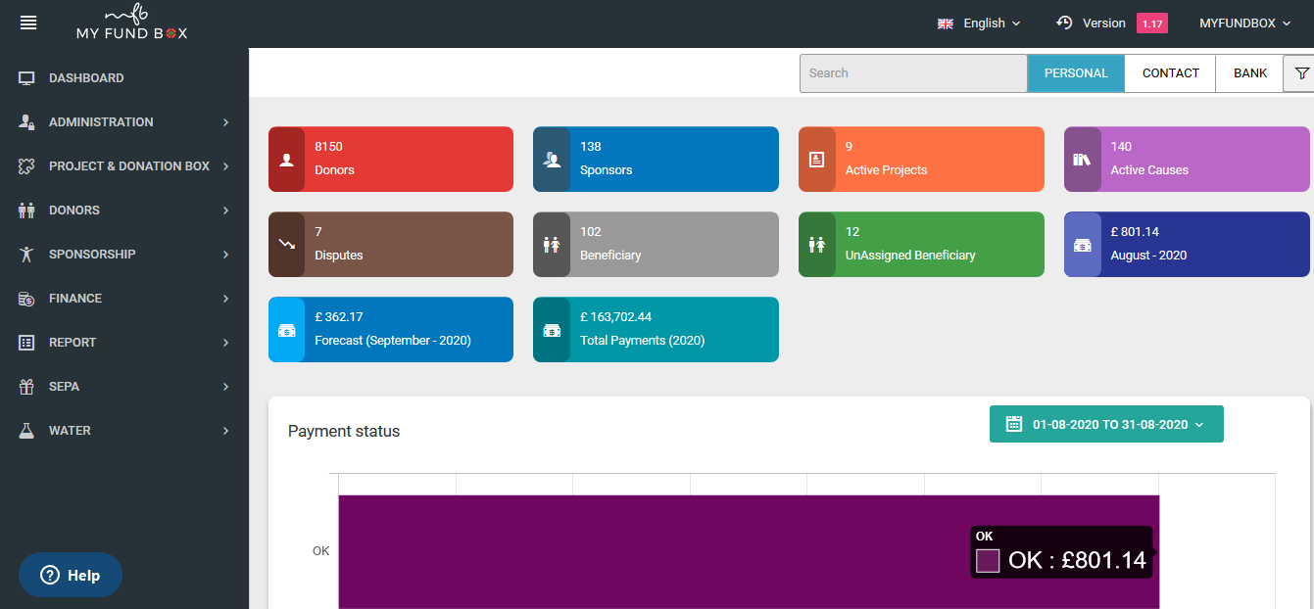Open the Finance menu item
The height and width of the screenshot is (609, 1314).
(124, 299)
